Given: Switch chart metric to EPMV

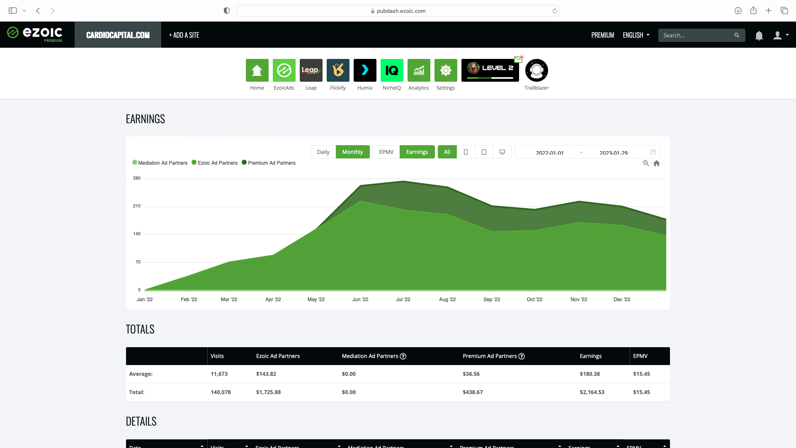Looking at the screenshot, I should click(386, 152).
